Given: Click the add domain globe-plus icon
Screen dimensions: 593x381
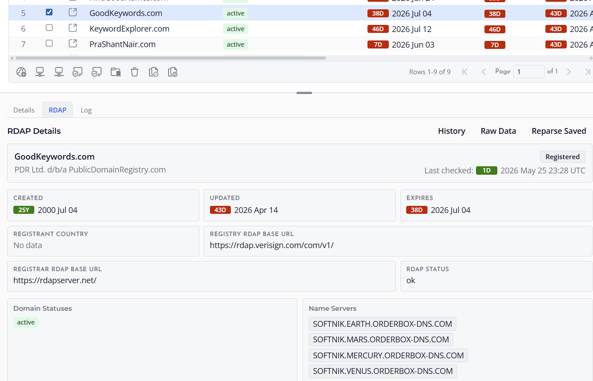Looking at the screenshot, I should [x=21, y=72].
